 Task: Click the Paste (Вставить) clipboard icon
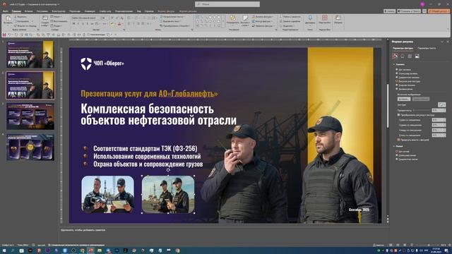(8, 19)
